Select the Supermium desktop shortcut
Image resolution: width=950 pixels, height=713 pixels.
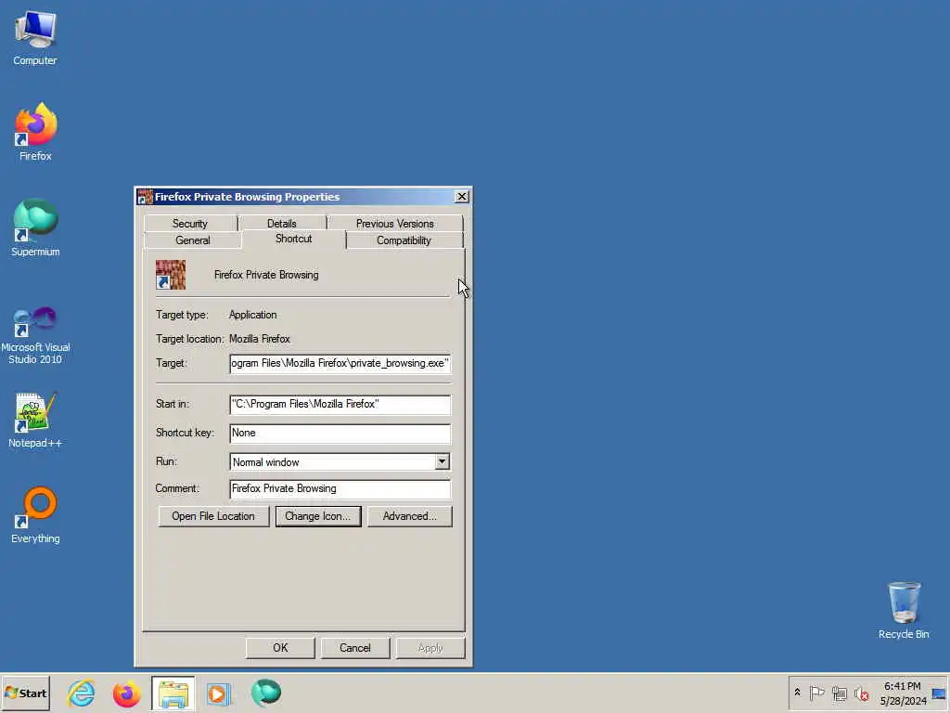pyautogui.click(x=35, y=227)
